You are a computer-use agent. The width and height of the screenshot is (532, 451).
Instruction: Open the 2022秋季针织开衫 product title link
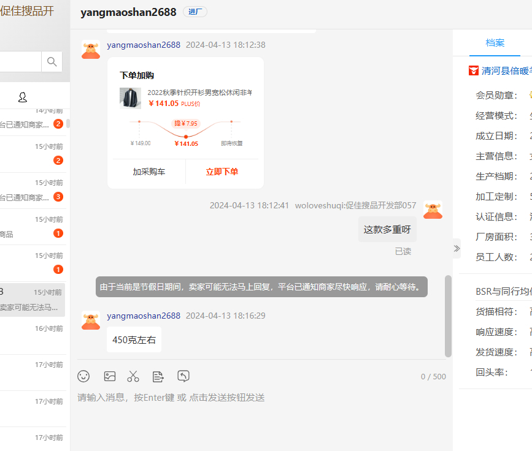(x=199, y=93)
